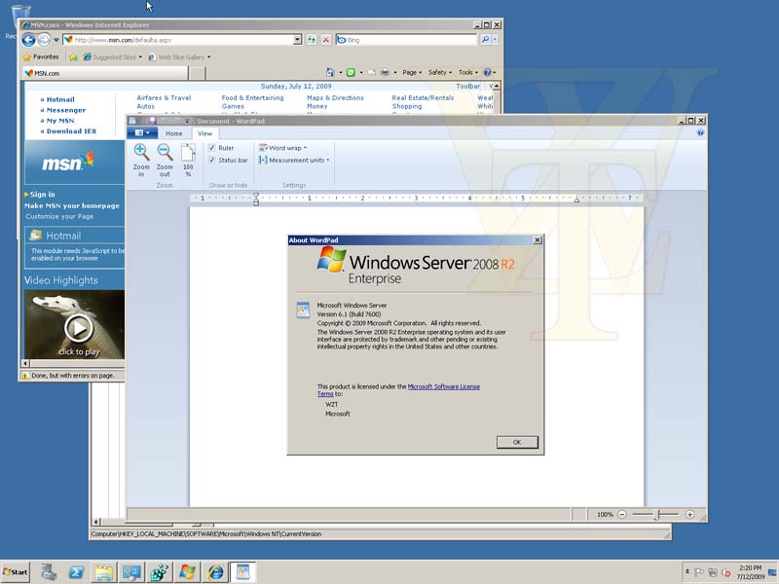
Task: Click the Read mail icon in IE
Action: tap(372, 72)
